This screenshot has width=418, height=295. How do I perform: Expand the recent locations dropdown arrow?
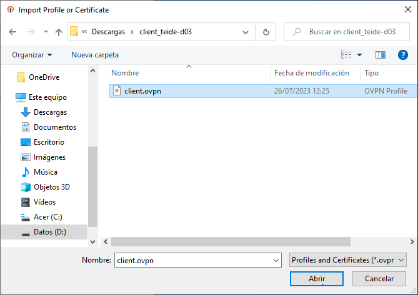coord(46,32)
